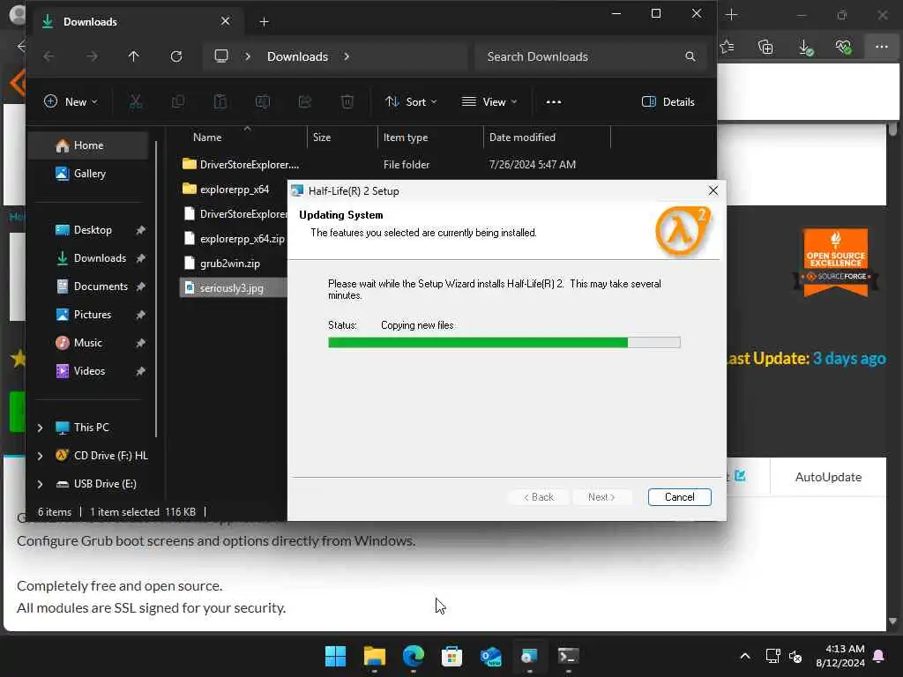
Task: Open Terminal from the taskbar
Action: coord(568,656)
